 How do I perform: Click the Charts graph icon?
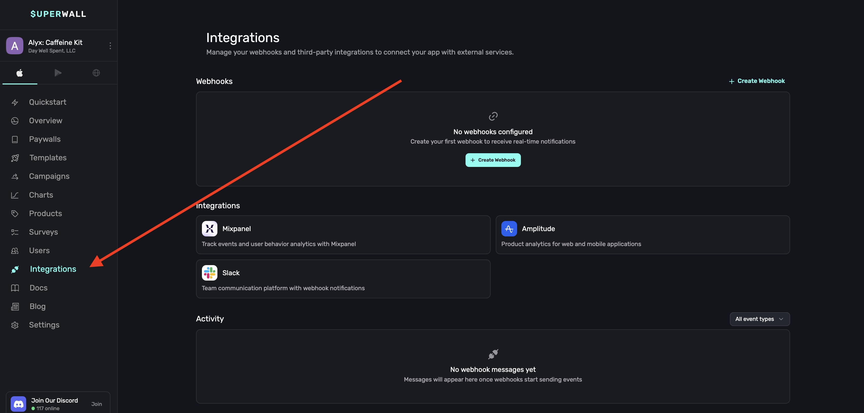15,195
